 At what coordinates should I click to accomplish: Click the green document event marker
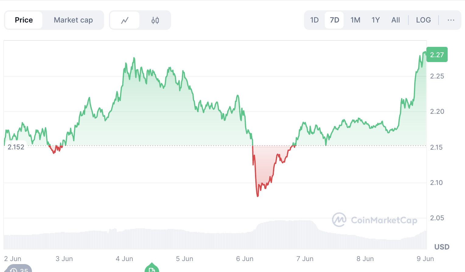point(152,269)
